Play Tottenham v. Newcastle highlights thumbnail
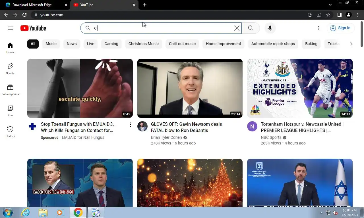The height and width of the screenshot is (218, 364). point(300,88)
